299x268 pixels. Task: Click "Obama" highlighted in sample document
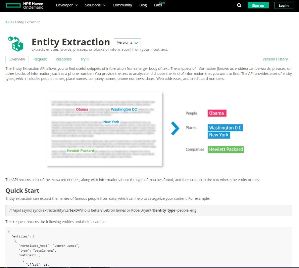(82, 109)
